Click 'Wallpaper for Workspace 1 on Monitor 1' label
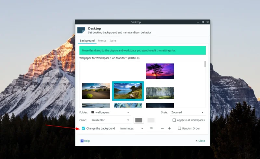 point(110,58)
